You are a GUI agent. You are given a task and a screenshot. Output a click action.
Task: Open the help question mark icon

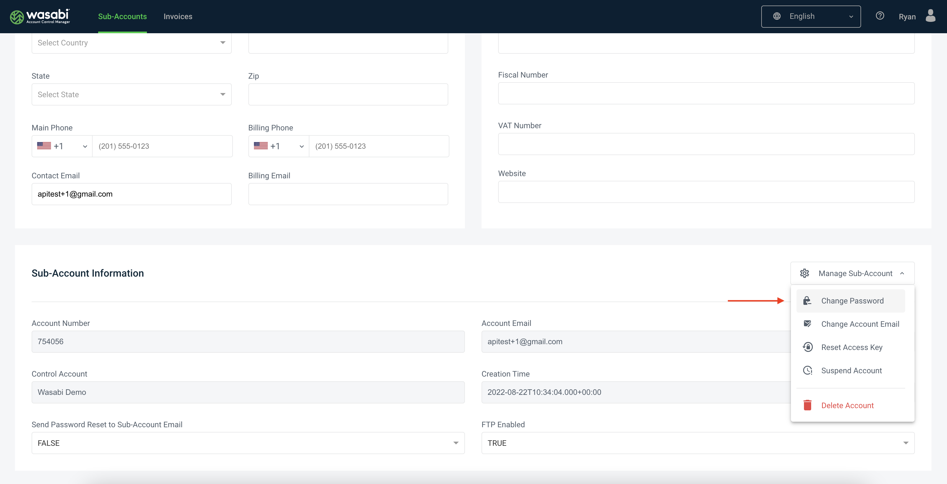tap(880, 16)
